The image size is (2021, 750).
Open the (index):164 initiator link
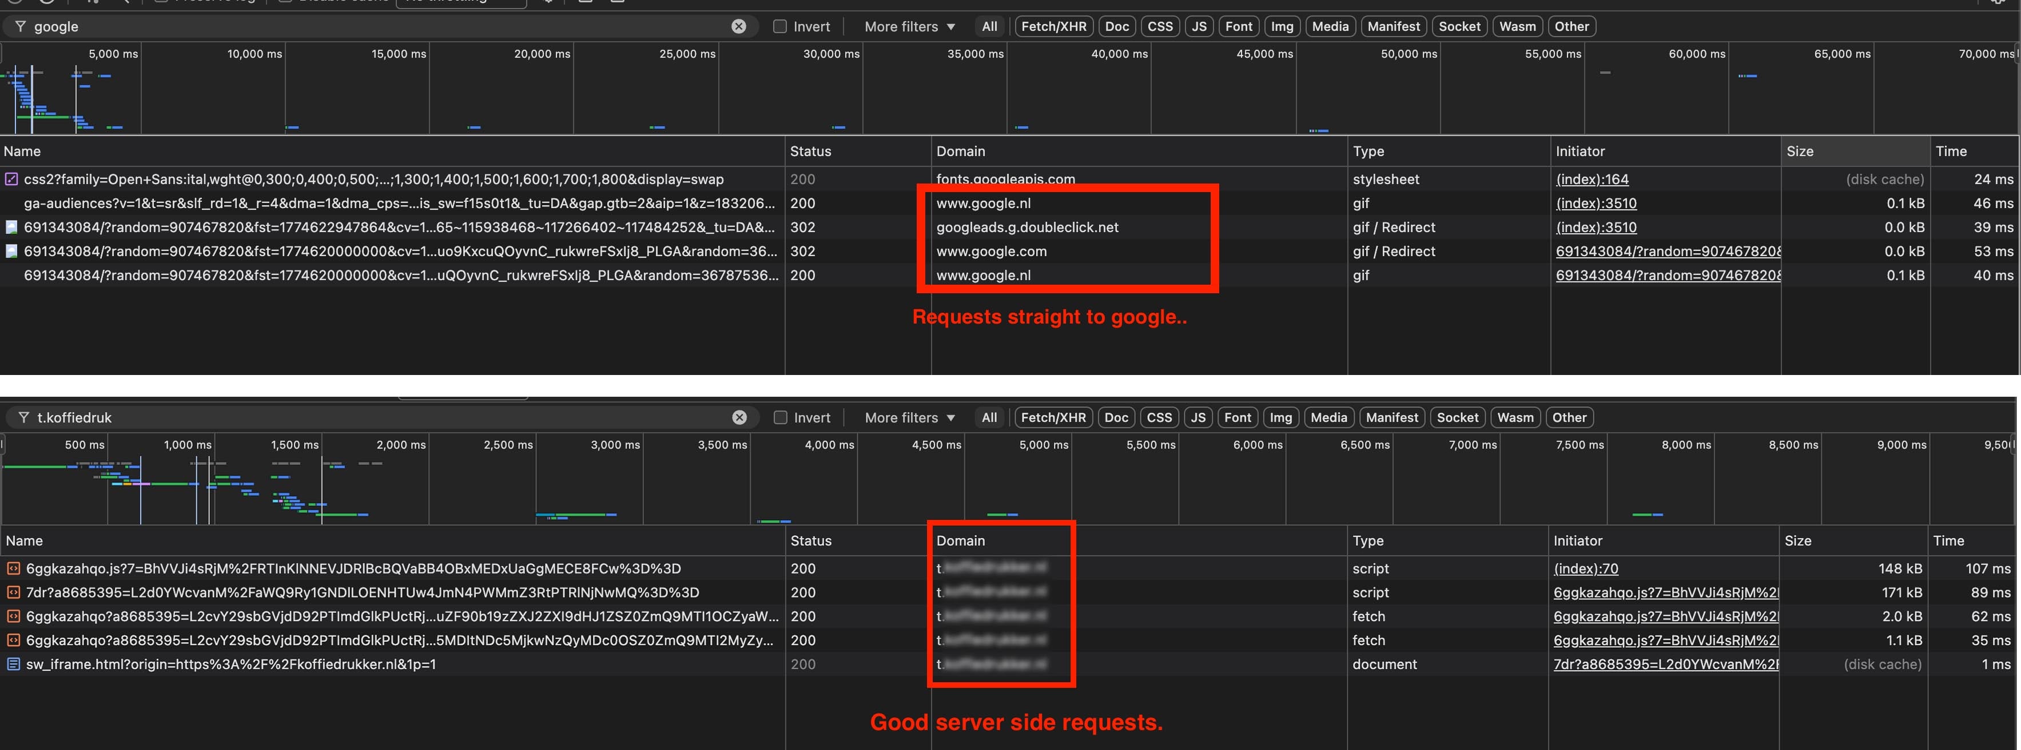pos(1592,179)
